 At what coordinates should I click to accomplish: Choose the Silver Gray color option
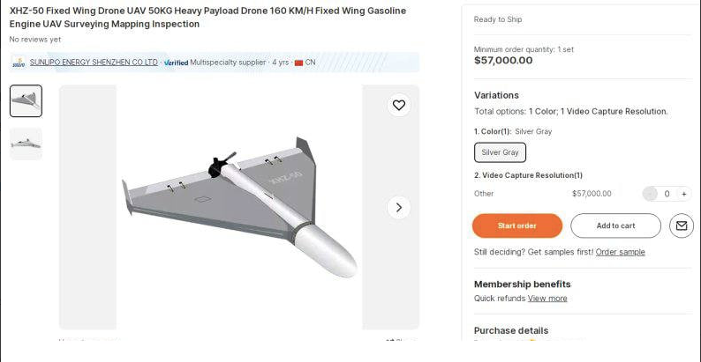click(500, 152)
